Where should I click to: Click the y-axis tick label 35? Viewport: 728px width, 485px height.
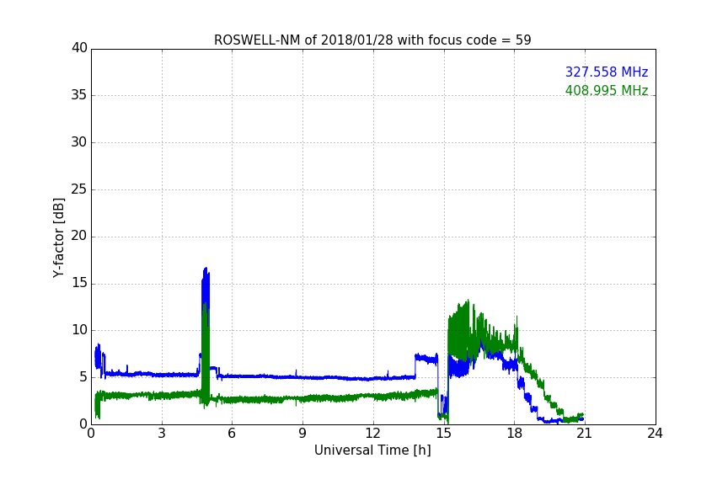click(79, 95)
